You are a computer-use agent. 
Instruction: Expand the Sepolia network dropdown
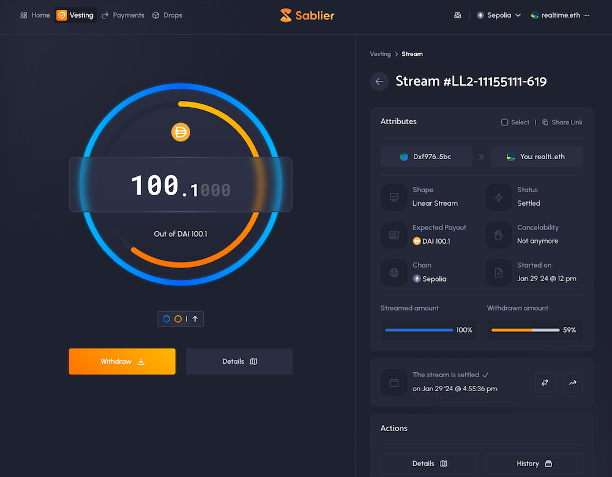[x=499, y=15]
